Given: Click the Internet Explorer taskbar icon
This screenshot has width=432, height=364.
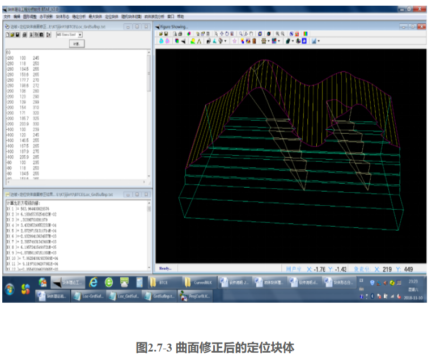Looking at the screenshot, I should pos(93,282).
